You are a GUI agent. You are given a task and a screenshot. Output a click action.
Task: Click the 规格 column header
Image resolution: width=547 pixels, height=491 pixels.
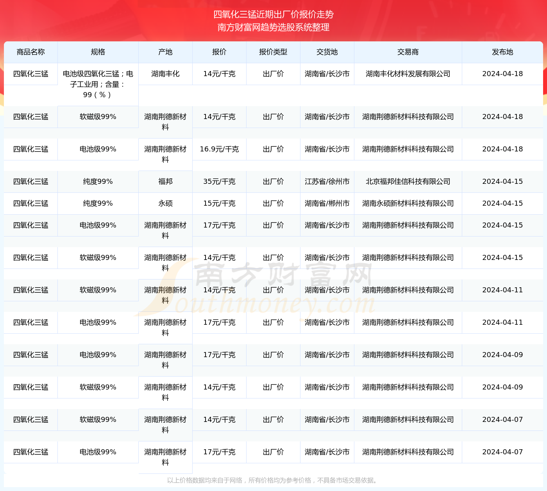pos(98,52)
